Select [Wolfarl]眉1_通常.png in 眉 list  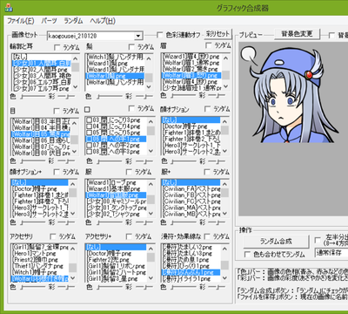[x=191, y=63]
